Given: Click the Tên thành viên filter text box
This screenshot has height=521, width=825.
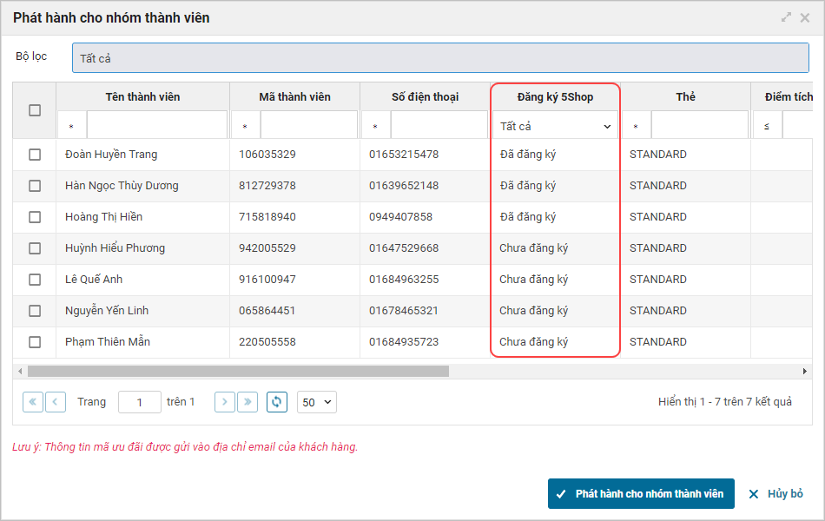Looking at the screenshot, I should 157,126.
